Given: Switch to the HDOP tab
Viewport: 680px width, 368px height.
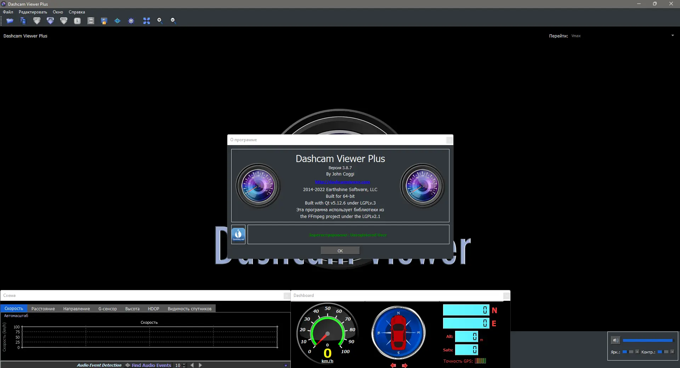Looking at the screenshot, I should (x=154, y=309).
